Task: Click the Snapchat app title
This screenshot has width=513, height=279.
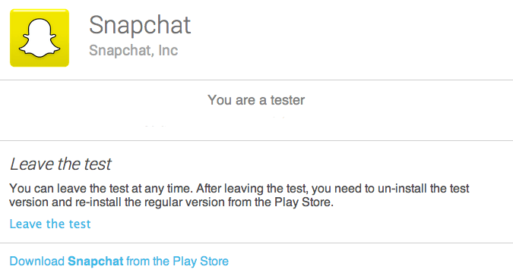Action: click(x=140, y=25)
